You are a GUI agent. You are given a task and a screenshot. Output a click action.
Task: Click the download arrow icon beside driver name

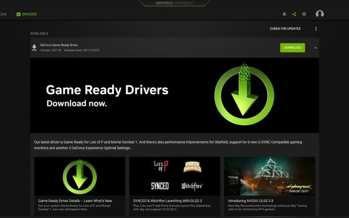(34, 48)
